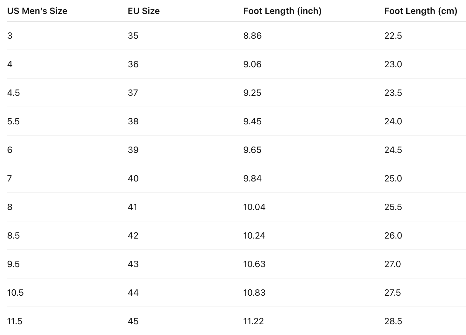Pick the 9.65 inch foot length value
The image size is (466, 335).
point(252,150)
